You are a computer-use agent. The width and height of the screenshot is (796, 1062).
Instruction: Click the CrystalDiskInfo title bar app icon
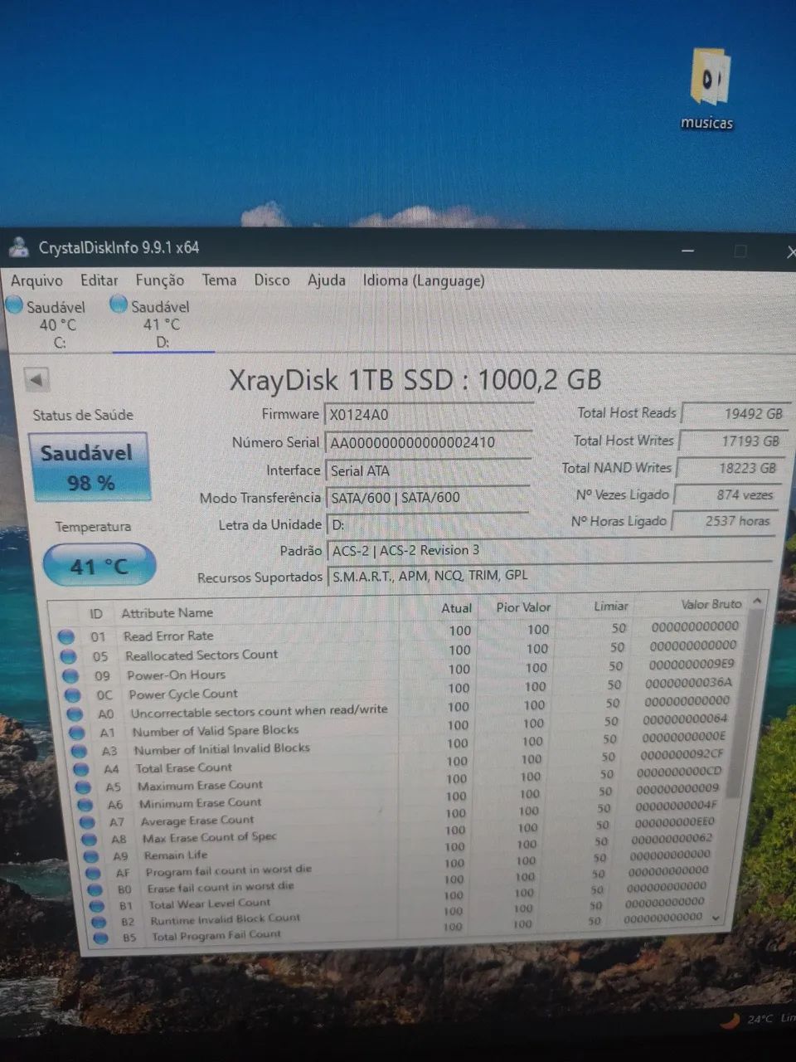tap(18, 247)
